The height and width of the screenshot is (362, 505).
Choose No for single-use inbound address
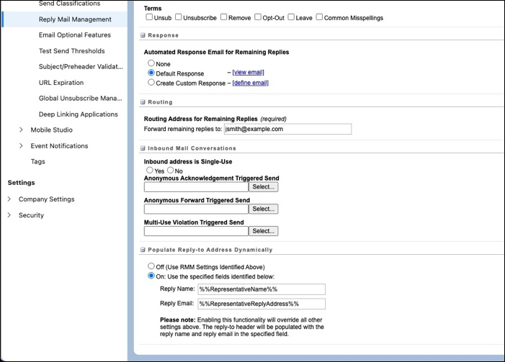(x=170, y=171)
